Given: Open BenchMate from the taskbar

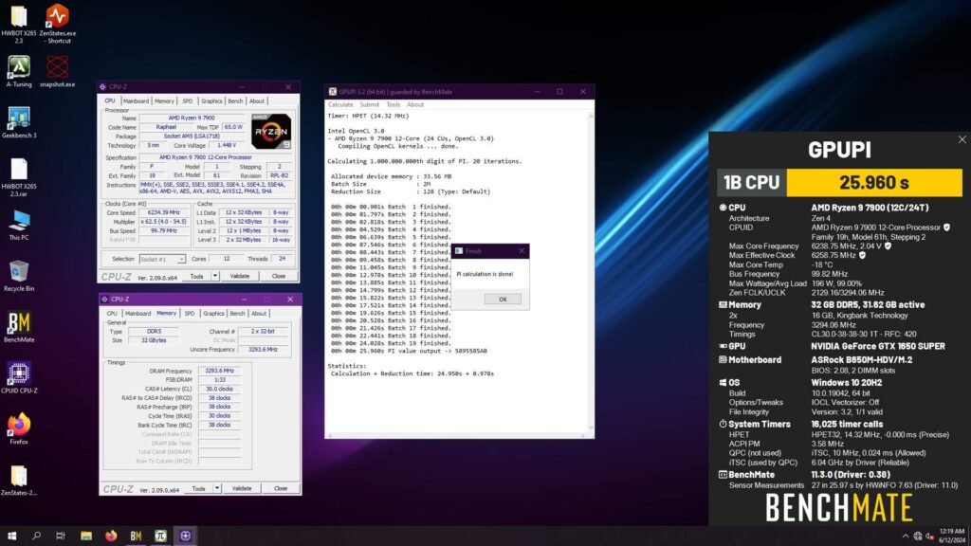Looking at the screenshot, I should (x=136, y=536).
